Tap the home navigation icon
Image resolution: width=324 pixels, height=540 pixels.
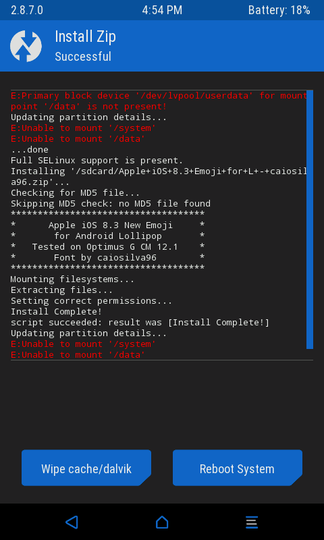point(162,522)
